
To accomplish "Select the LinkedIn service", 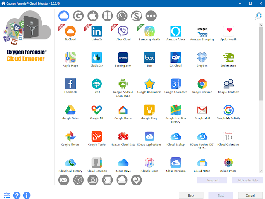I will click(96, 33).
